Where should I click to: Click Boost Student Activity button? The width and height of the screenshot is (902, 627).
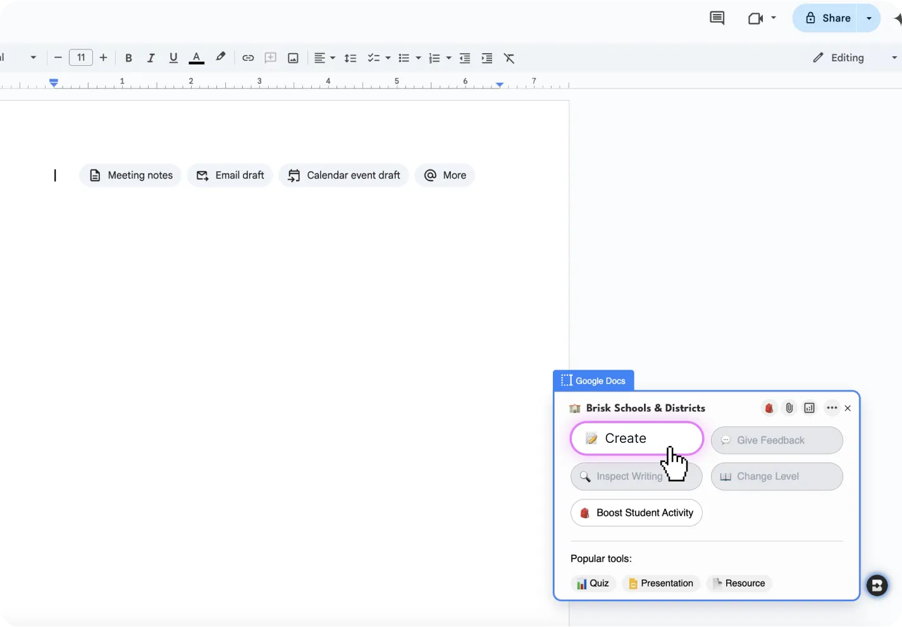coord(636,512)
